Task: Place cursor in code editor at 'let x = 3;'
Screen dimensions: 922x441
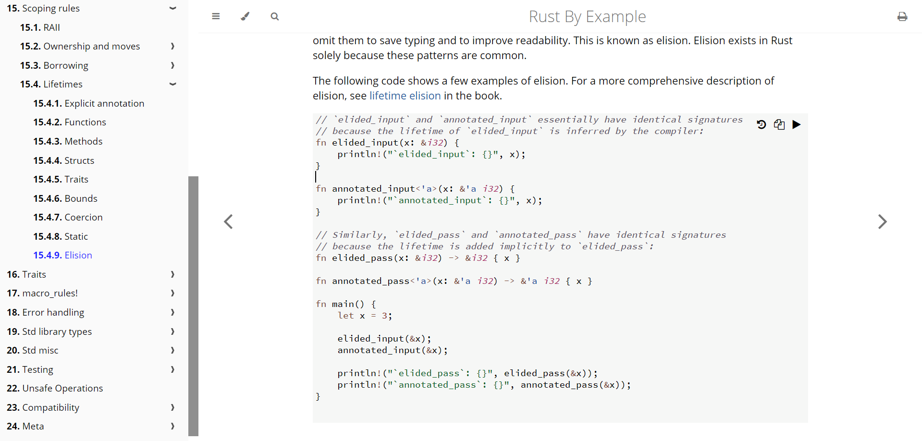Action: [x=365, y=316]
